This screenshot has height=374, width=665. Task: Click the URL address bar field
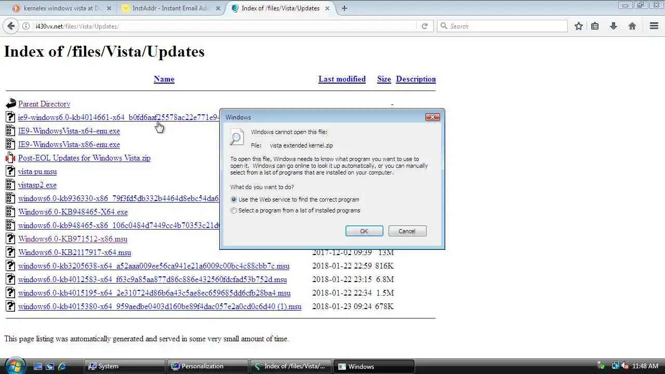pos(223,26)
